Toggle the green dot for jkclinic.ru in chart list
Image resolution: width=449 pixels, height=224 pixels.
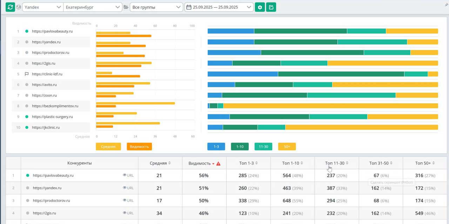point(27,127)
